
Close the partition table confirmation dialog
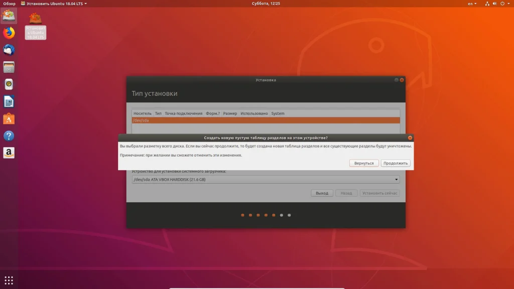[410, 138]
